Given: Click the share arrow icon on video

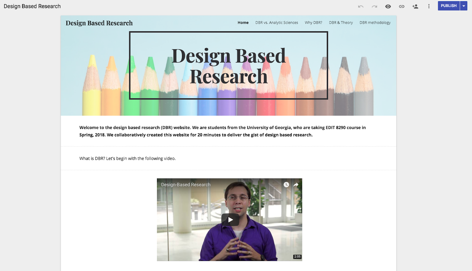Looking at the screenshot, I should pyautogui.click(x=296, y=185).
